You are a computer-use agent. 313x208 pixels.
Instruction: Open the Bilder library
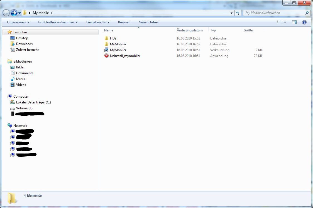[20, 67]
